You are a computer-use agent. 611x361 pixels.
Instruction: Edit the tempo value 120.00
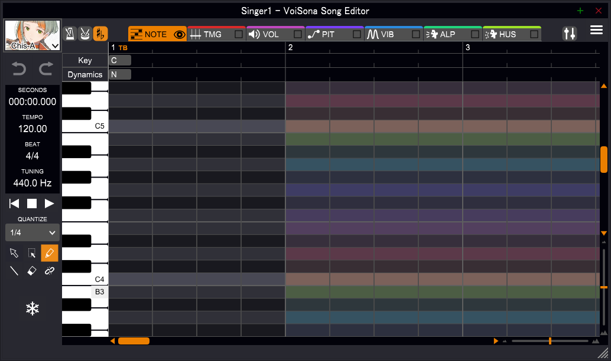click(x=32, y=129)
